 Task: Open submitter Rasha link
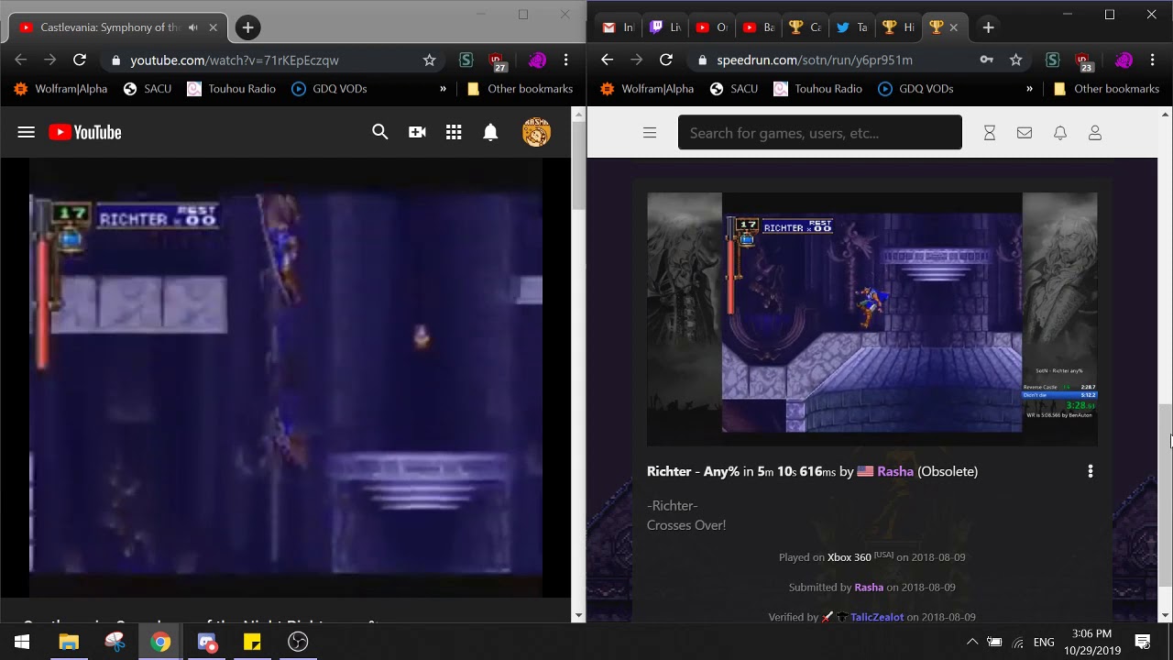[869, 588]
